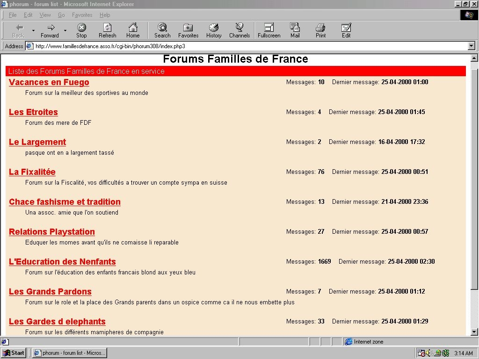
Task: Open the View menu
Action: pos(45,15)
